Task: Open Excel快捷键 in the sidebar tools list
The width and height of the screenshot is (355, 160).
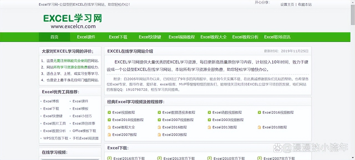Action: click(x=53, y=116)
